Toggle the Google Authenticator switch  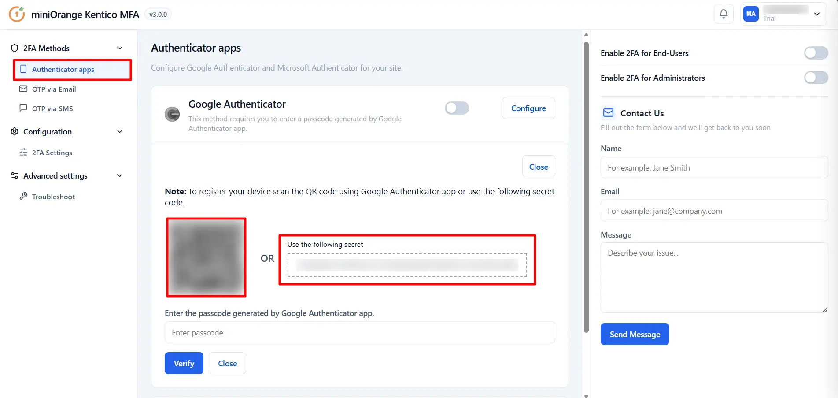457,108
